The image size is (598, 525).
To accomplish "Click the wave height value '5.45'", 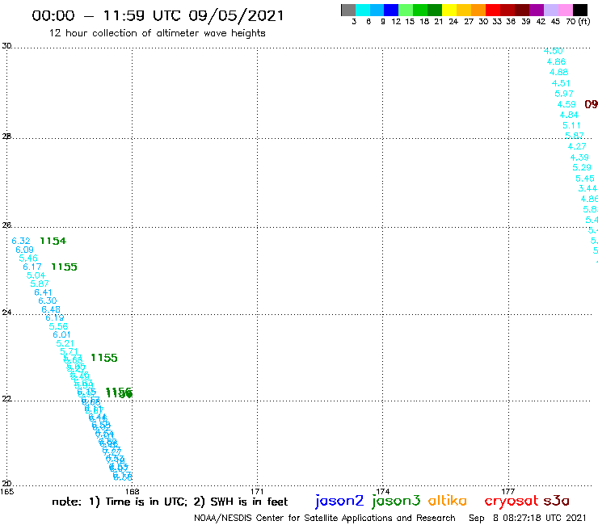I will coord(584,178).
